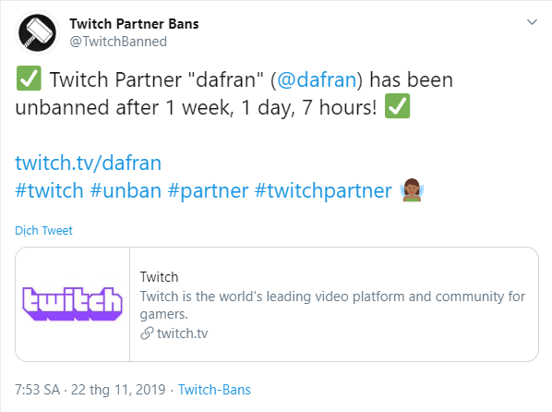Click the green checkmark emoji before Twitch Partner
552x412 pixels.
29,78
